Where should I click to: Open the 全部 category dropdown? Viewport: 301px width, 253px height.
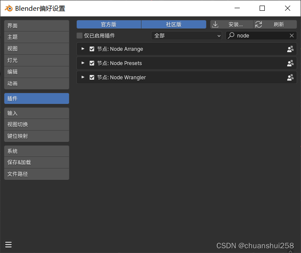pyautogui.click(x=187, y=36)
